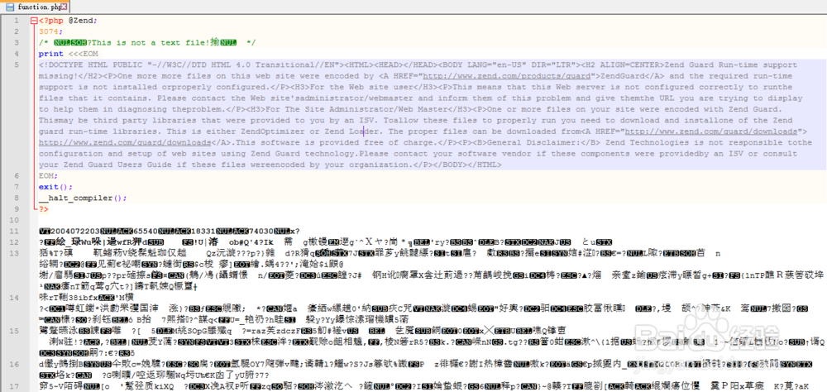
Task: Click the '__halt_compiler();' statement
Action: point(83,198)
